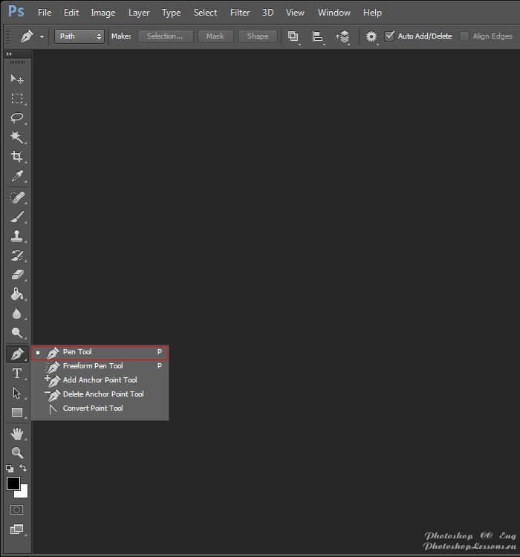520x557 pixels.
Task: Click the Selection... button
Action: [x=165, y=36]
